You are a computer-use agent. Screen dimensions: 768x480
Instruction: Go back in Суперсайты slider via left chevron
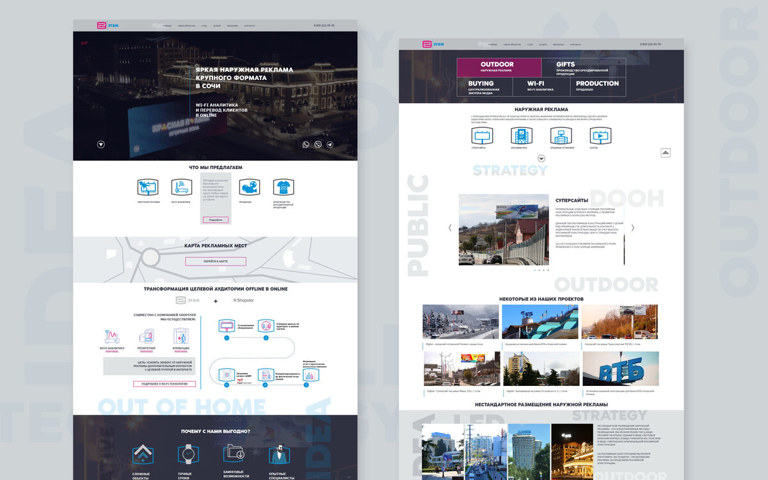click(450, 228)
